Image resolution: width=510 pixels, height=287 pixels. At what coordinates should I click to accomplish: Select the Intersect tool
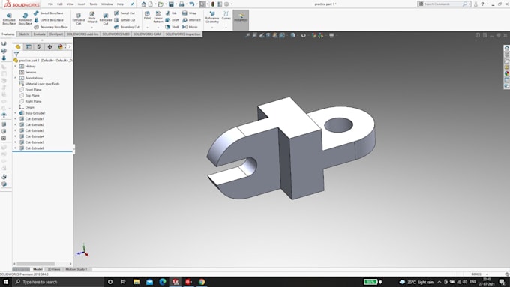(x=191, y=20)
